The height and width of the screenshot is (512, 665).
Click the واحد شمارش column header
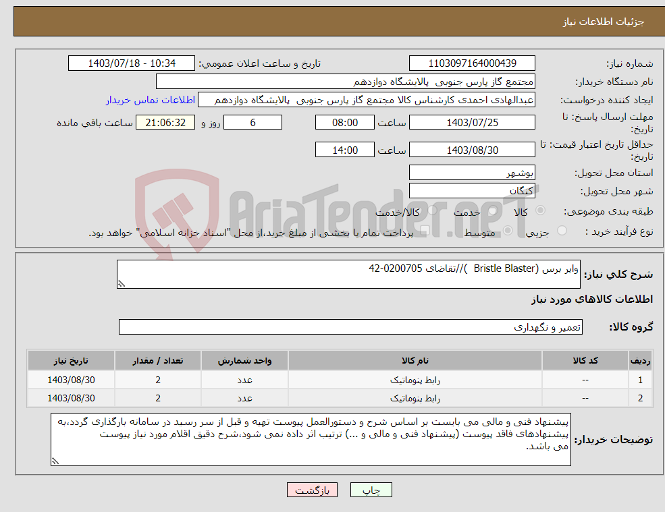[244, 361]
